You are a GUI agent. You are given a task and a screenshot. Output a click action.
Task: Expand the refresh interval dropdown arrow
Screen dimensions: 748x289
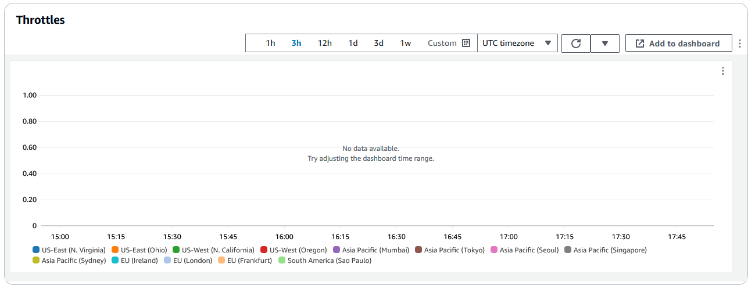pyautogui.click(x=604, y=44)
